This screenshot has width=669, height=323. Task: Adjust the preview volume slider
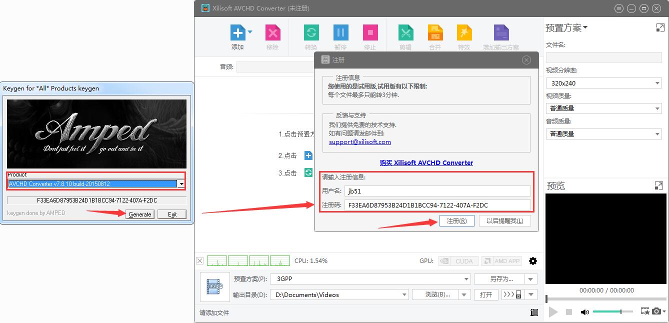coord(612,312)
